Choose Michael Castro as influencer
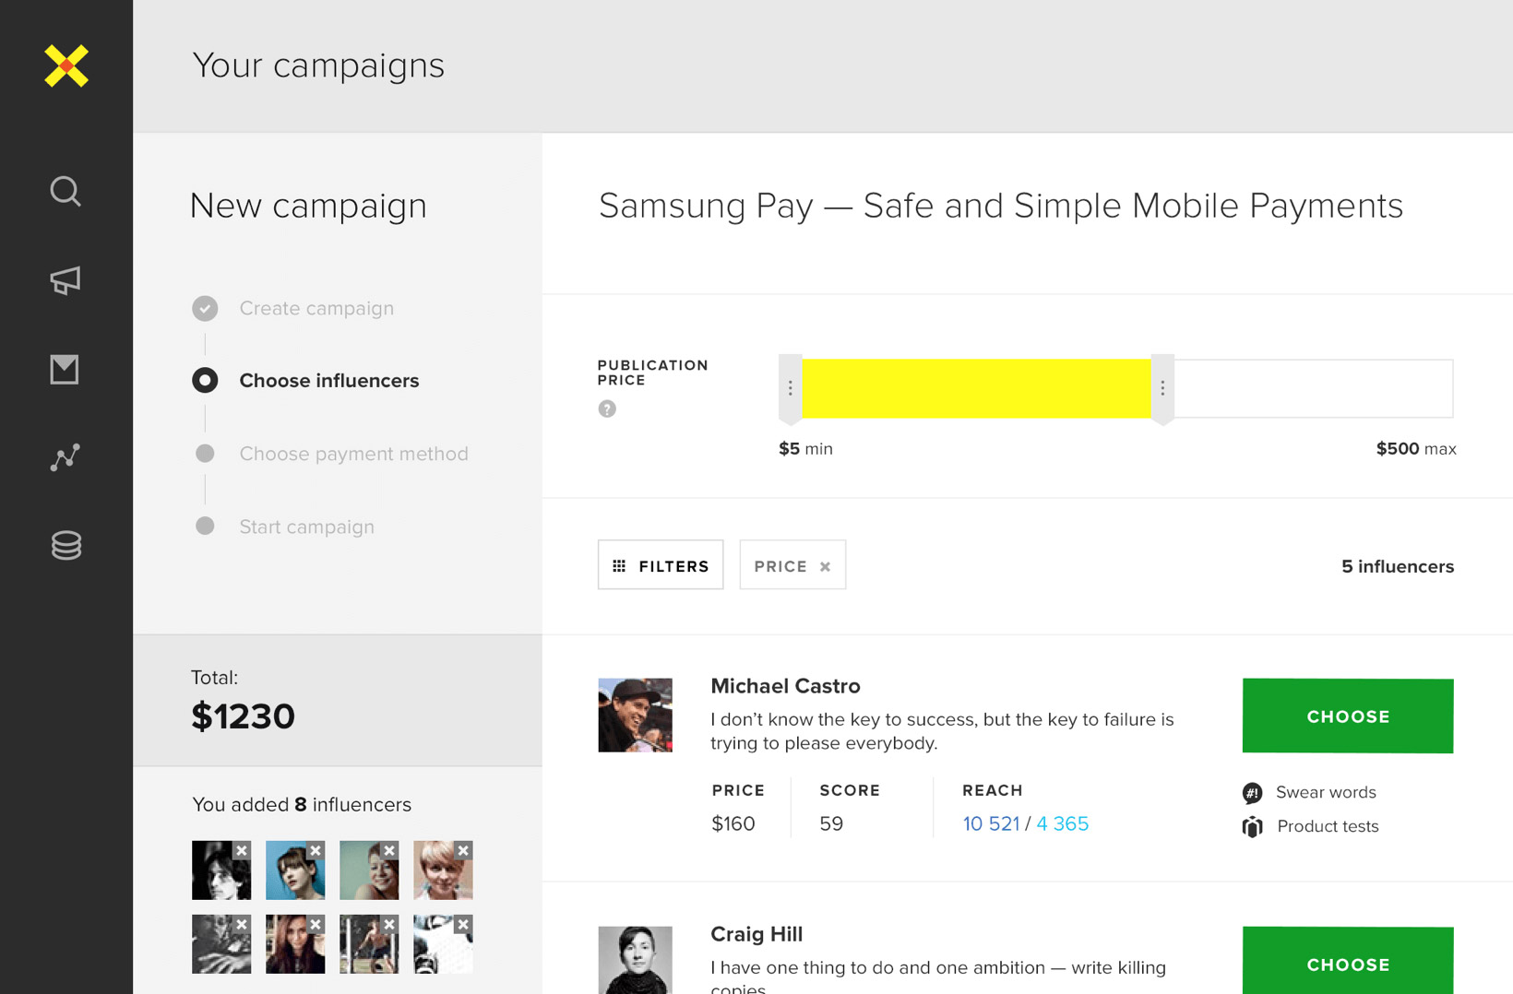 point(1347,716)
